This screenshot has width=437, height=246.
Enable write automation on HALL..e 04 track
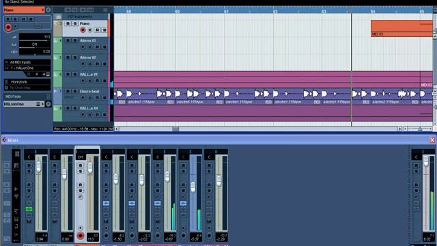[x=104, y=115]
